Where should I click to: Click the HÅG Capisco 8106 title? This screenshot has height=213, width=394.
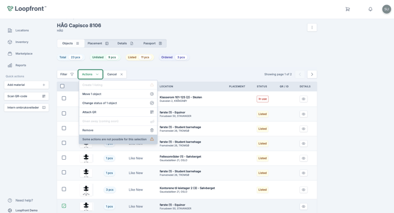[x=79, y=25]
